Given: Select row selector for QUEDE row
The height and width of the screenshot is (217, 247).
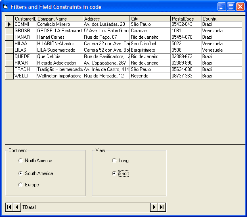Looking at the screenshot, I should click(x=9, y=57).
